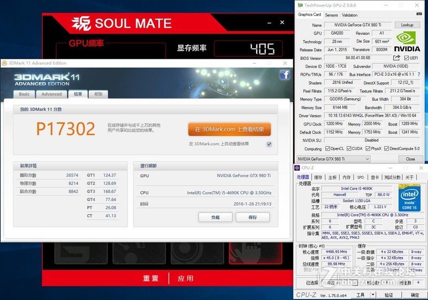Expand the arrow beside 工具 in CPU-Z
The image size is (428, 300).
pyautogui.click(x=372, y=295)
